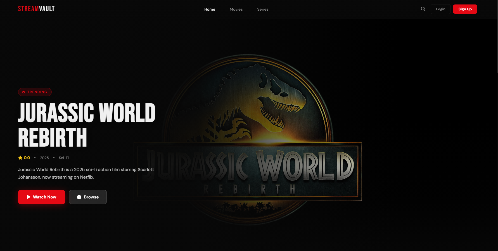Viewport: 498px width, 251px height.
Task: Select the Sci-Fi genre tag
Action: point(64,158)
